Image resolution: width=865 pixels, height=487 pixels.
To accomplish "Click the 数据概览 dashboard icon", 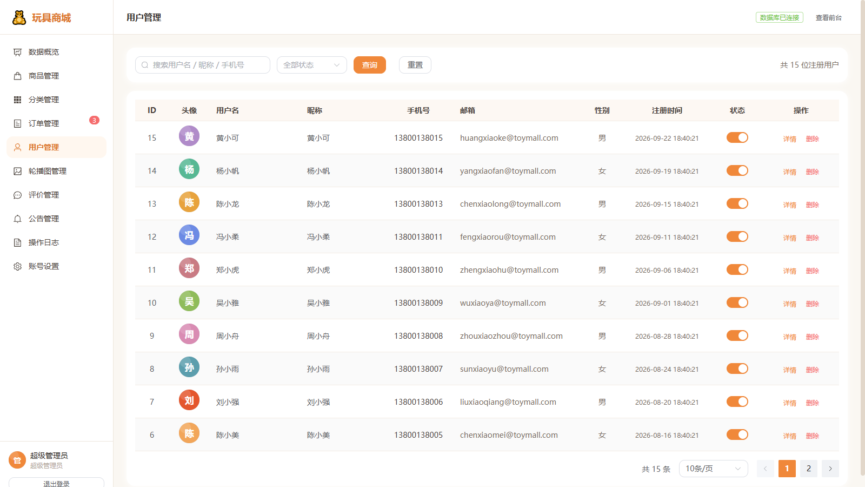I will click(x=17, y=52).
